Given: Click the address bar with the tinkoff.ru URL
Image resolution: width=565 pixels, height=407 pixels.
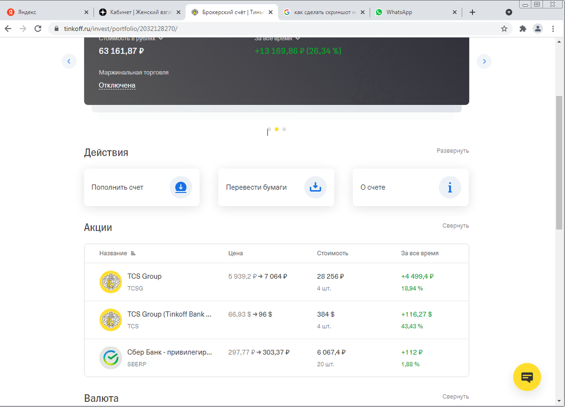Looking at the screenshot, I should click(x=280, y=29).
